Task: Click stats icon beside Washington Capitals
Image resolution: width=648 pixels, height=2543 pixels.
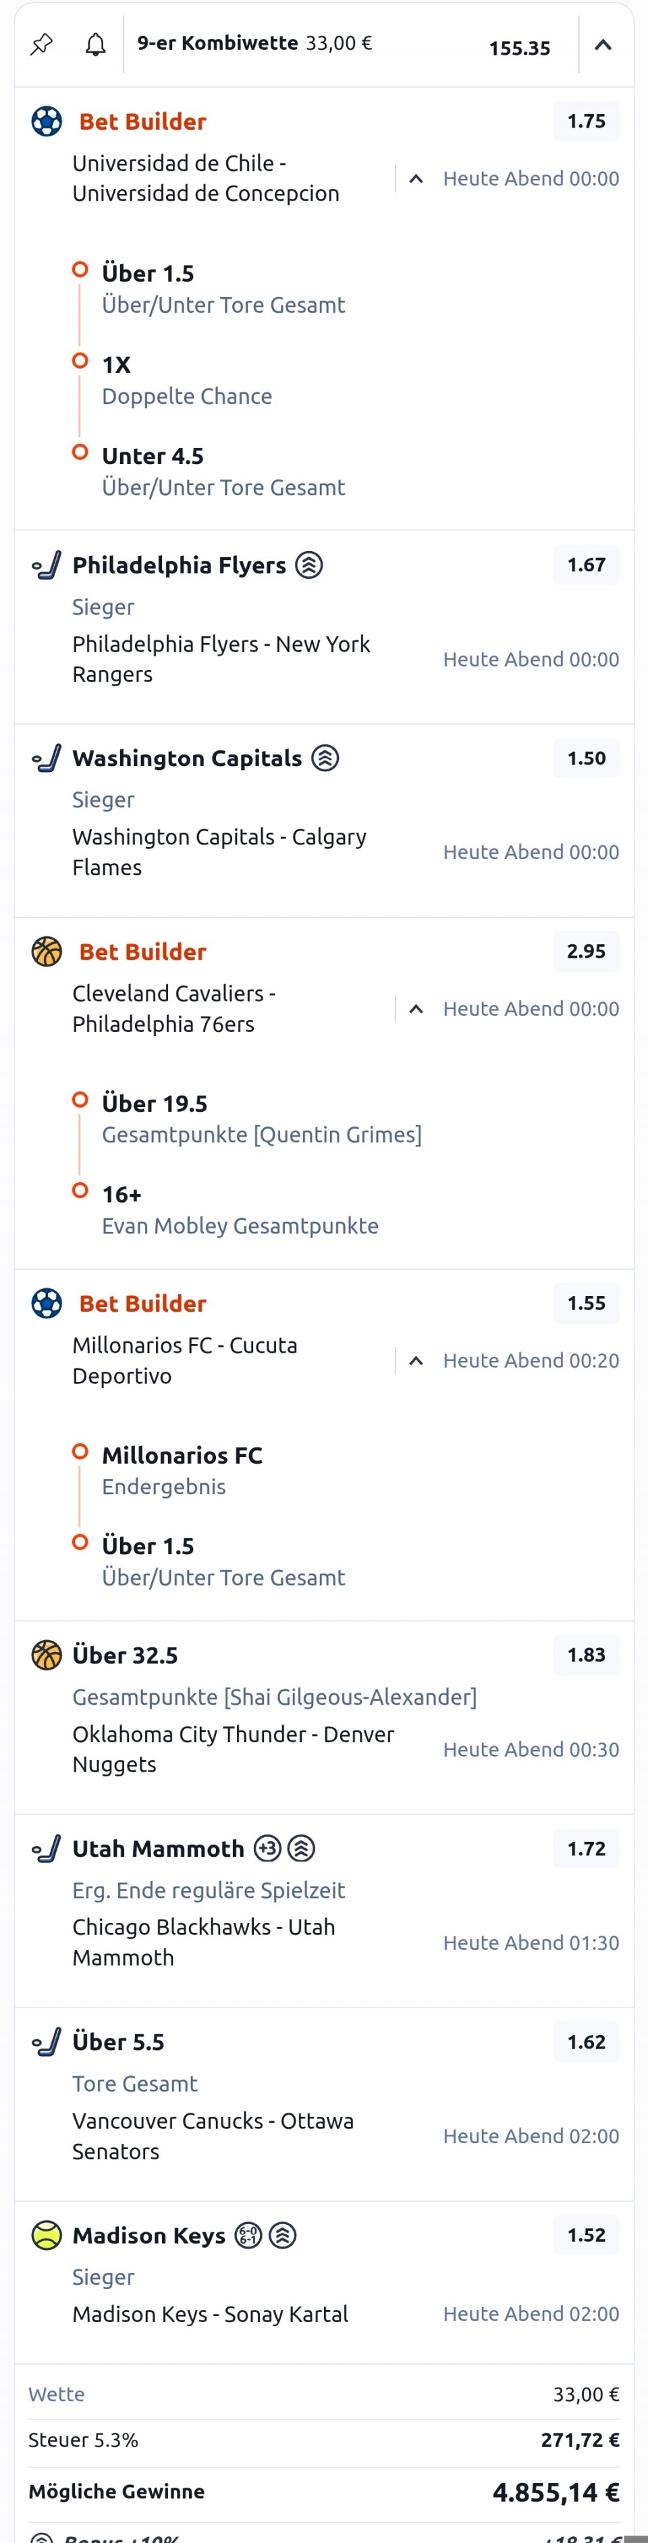Action: point(325,758)
